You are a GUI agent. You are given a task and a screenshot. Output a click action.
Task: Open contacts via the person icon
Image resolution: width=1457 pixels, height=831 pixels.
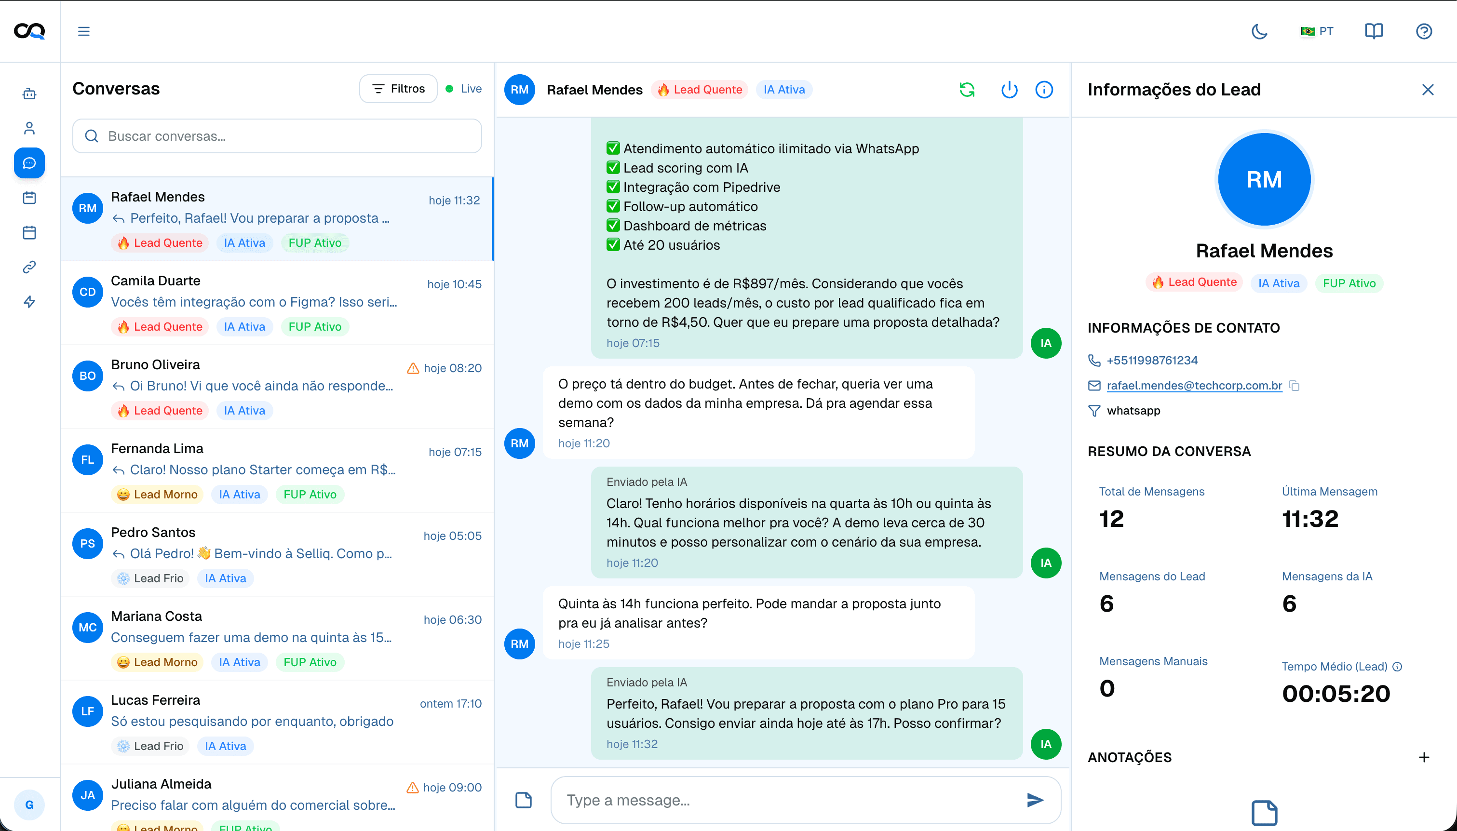[x=28, y=128]
